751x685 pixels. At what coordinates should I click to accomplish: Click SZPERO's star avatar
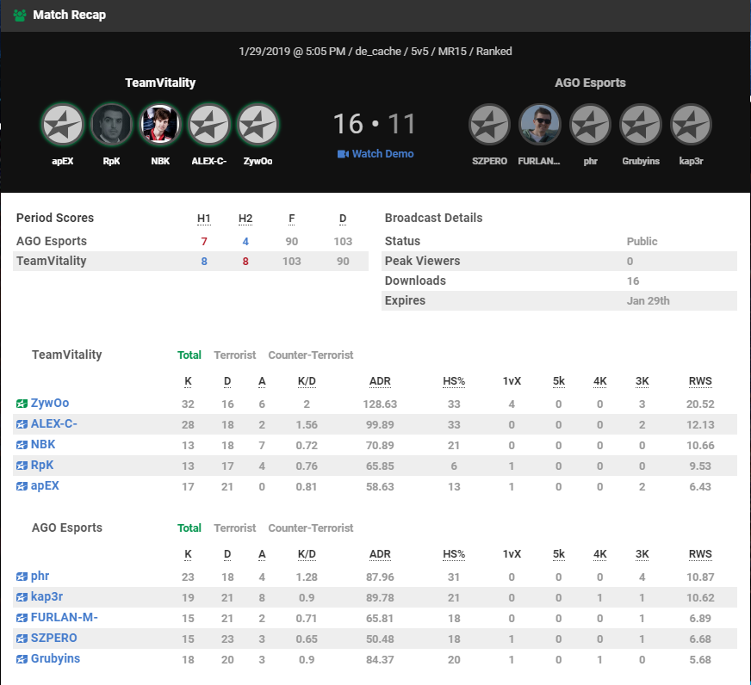489,125
